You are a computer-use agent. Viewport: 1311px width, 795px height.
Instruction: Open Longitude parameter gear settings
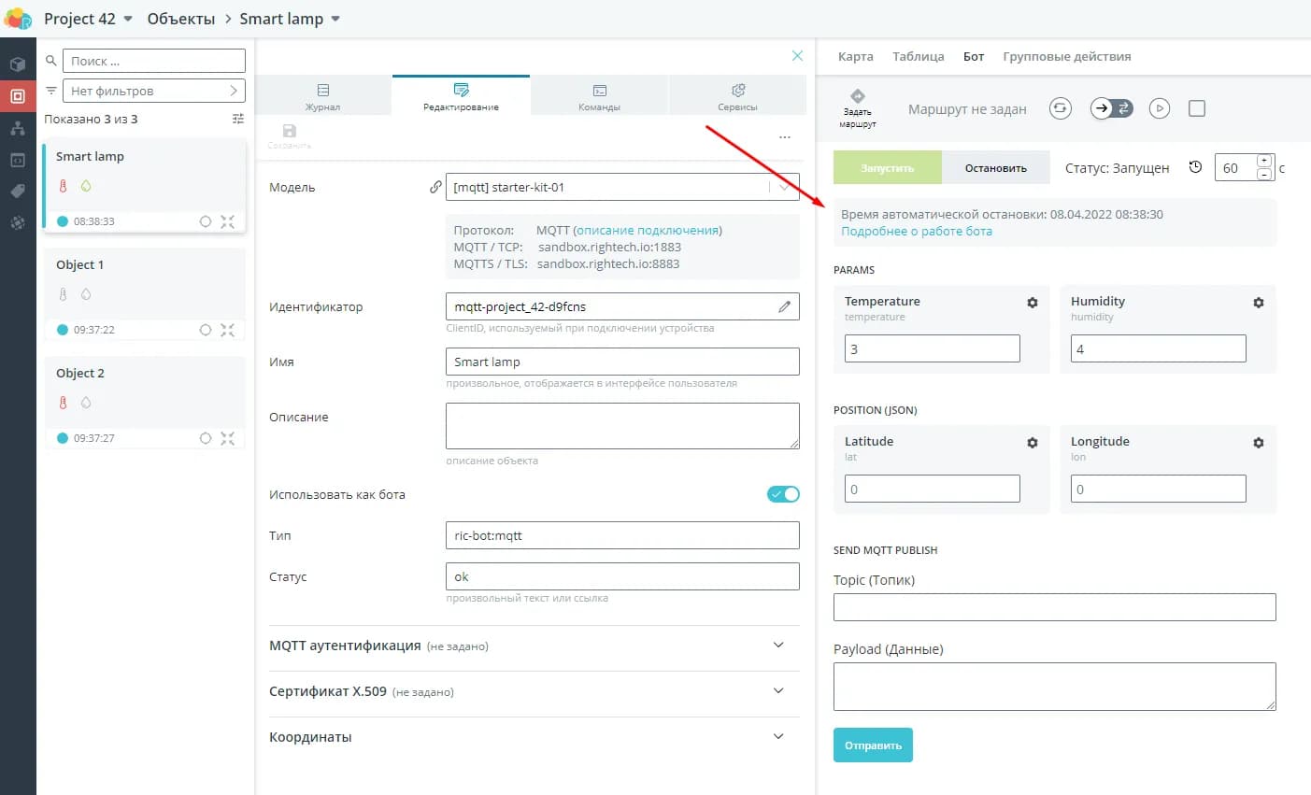(x=1259, y=443)
